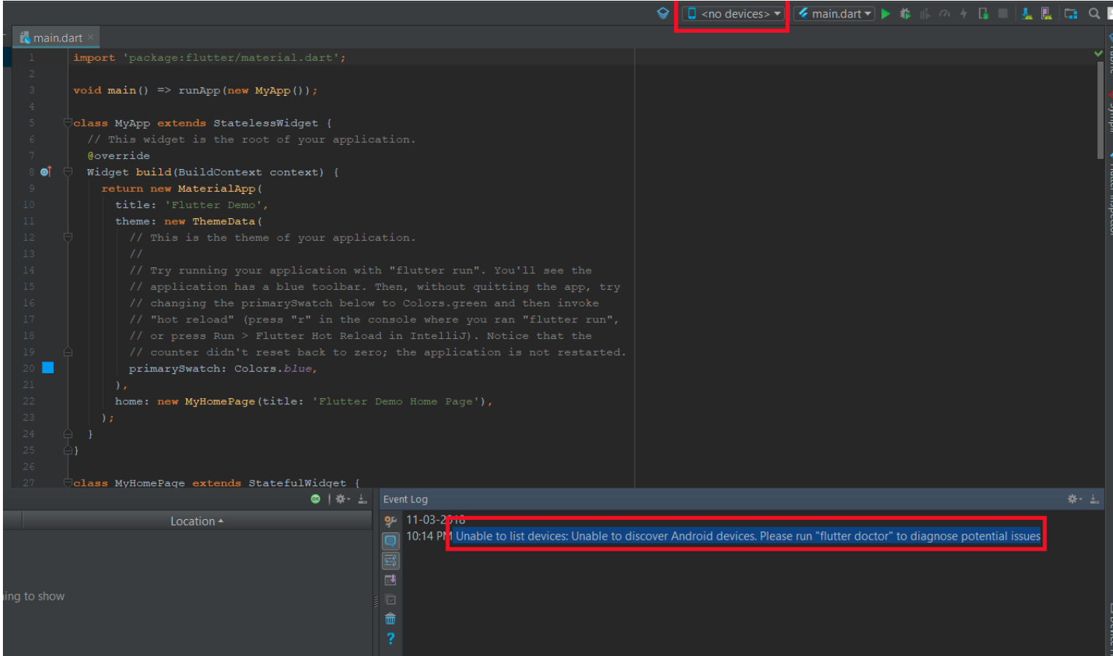Click scroll to end Event Log icon
This screenshot has height=656, width=1113.
[x=391, y=580]
